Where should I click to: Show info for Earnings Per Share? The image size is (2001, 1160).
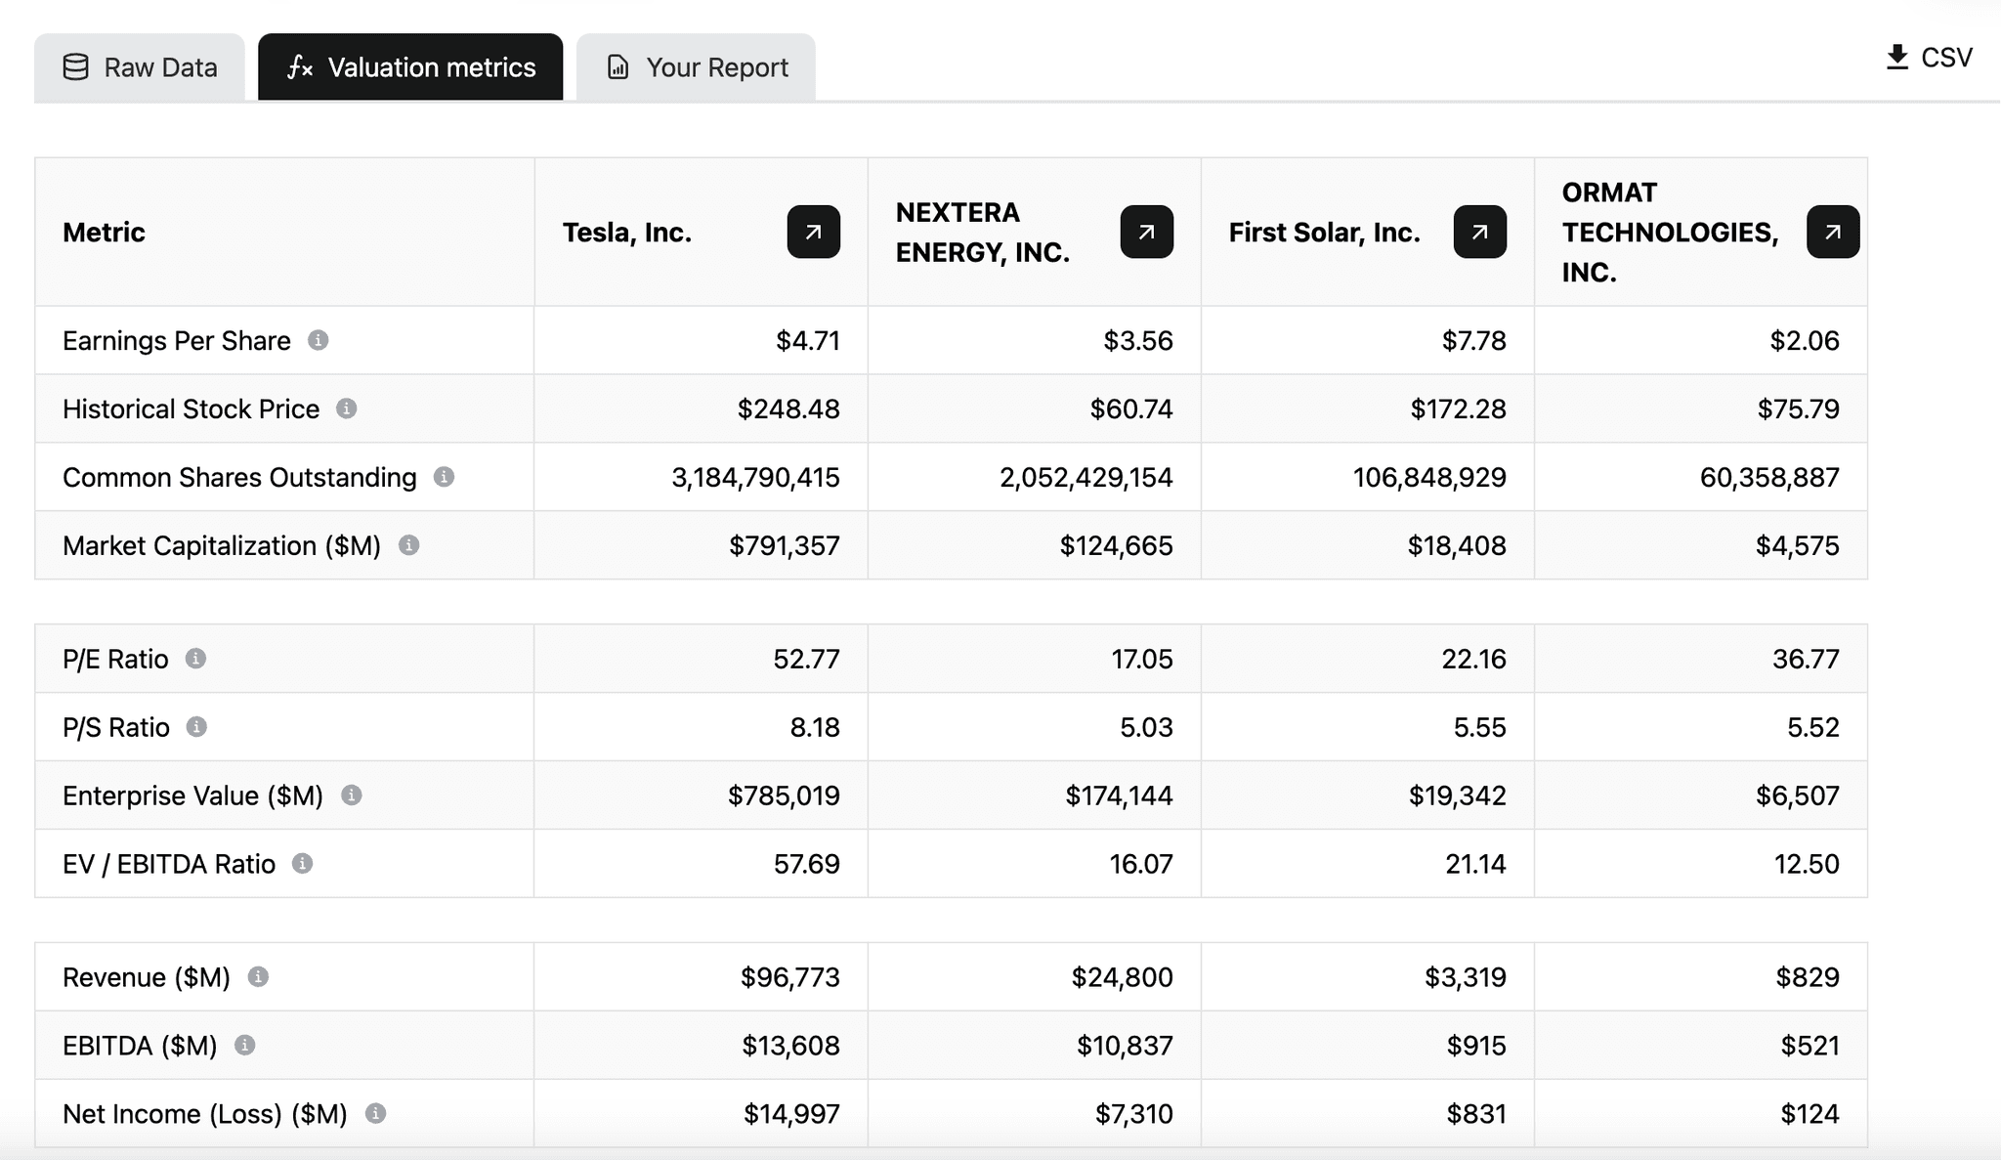click(x=319, y=340)
